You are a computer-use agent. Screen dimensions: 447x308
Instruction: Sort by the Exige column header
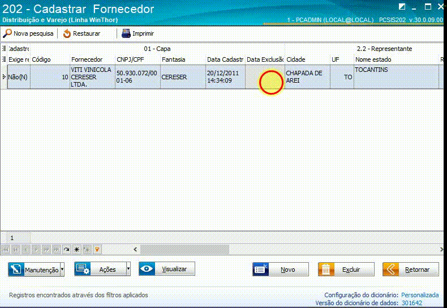19,59
